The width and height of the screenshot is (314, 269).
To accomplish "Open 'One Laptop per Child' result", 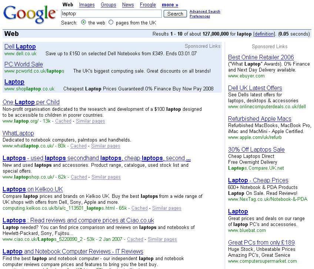I will (31, 102).
